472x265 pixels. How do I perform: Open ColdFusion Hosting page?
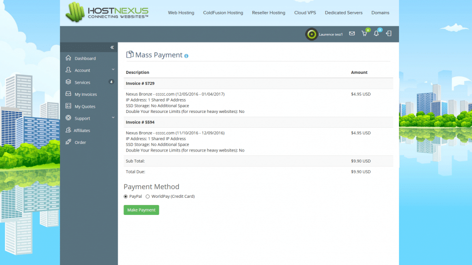(x=223, y=13)
